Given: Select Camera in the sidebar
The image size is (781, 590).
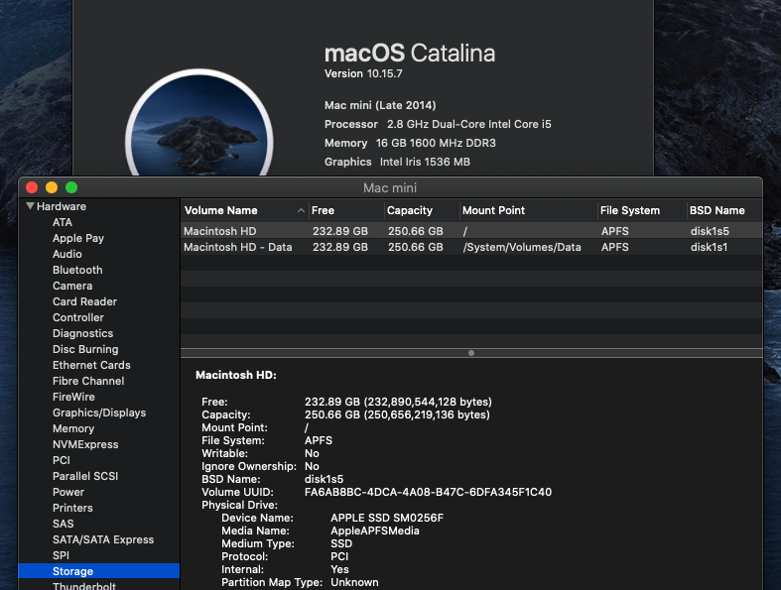Looking at the screenshot, I should tap(72, 286).
